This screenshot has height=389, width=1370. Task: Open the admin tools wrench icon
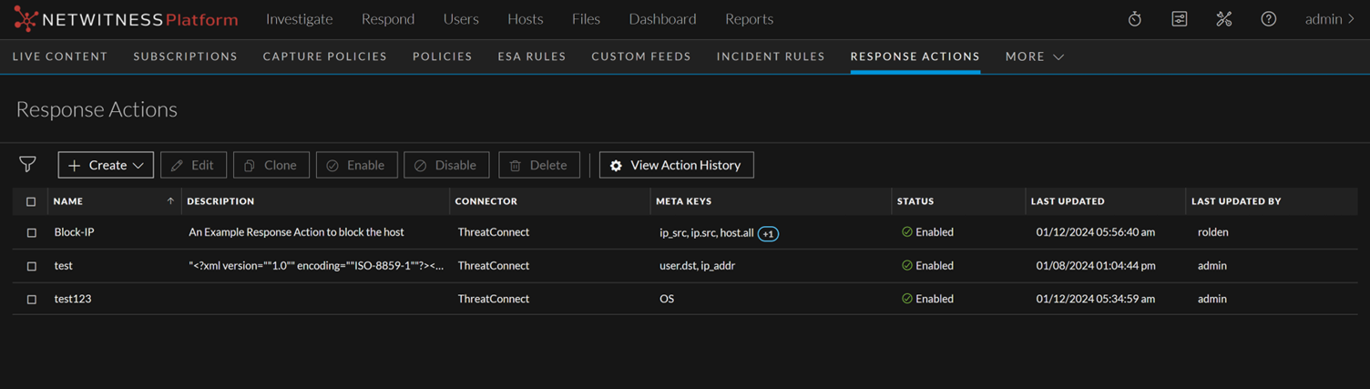click(1223, 19)
